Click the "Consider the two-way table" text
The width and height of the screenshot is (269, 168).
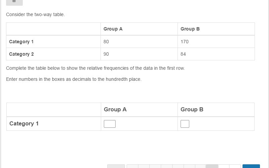(36, 15)
